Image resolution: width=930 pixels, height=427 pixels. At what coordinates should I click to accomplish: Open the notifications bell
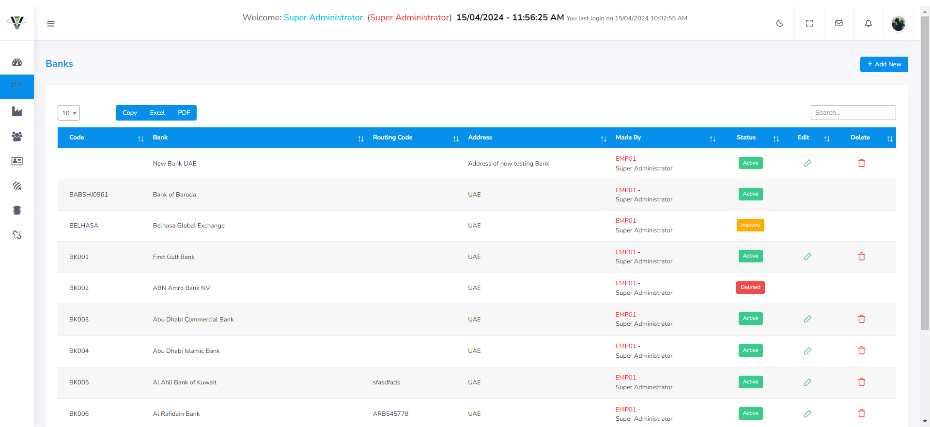[x=868, y=23]
